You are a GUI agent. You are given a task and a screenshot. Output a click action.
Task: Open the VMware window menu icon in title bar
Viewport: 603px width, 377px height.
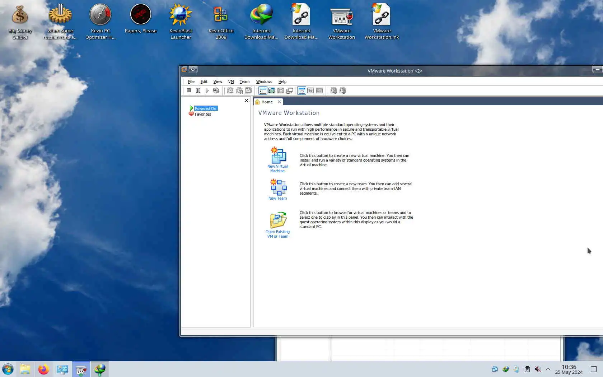click(x=184, y=69)
